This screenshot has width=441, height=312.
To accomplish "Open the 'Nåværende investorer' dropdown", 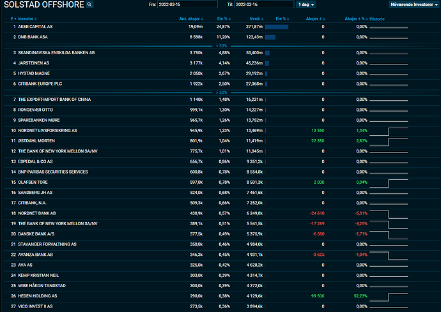I will click(414, 4).
